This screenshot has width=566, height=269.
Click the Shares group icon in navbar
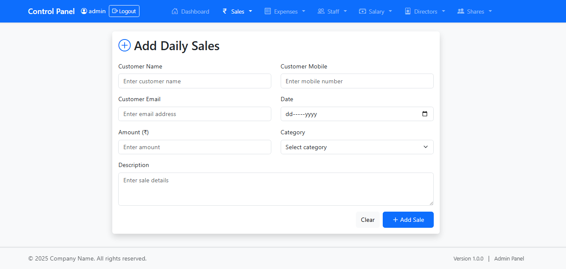(461, 11)
